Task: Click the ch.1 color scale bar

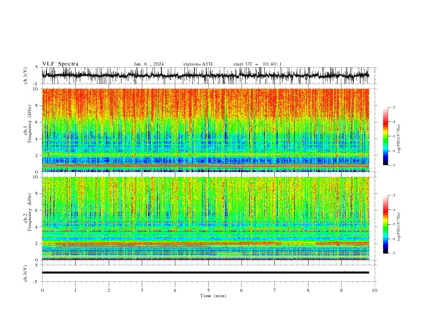Action: (385, 136)
